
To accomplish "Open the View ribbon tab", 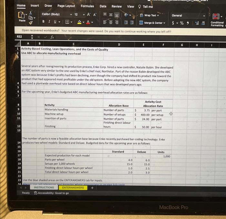I will (x=130, y=7).
